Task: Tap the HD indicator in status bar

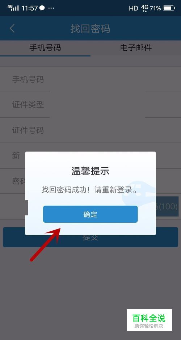Action: pos(133,8)
